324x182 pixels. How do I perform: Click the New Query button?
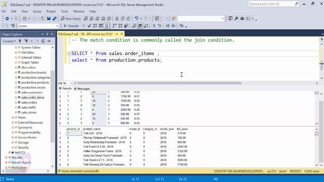click(71, 19)
